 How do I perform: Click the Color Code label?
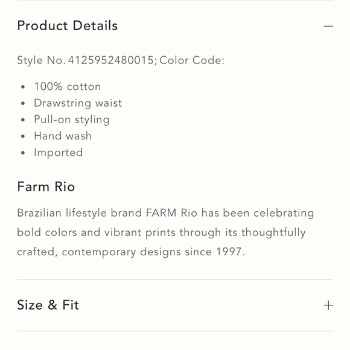point(192,60)
